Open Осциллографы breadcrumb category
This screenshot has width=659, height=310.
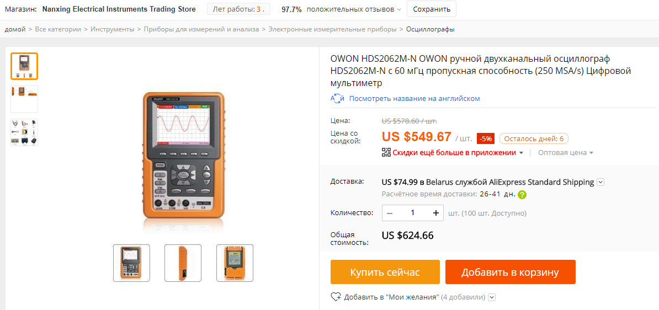pos(430,29)
